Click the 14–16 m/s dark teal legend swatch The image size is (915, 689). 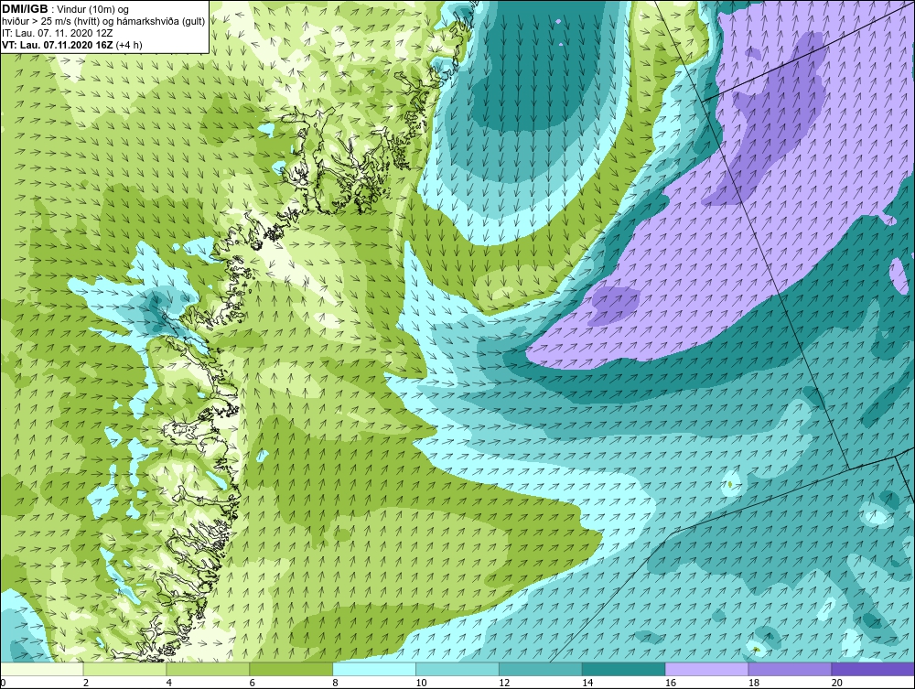pyautogui.click(x=624, y=669)
